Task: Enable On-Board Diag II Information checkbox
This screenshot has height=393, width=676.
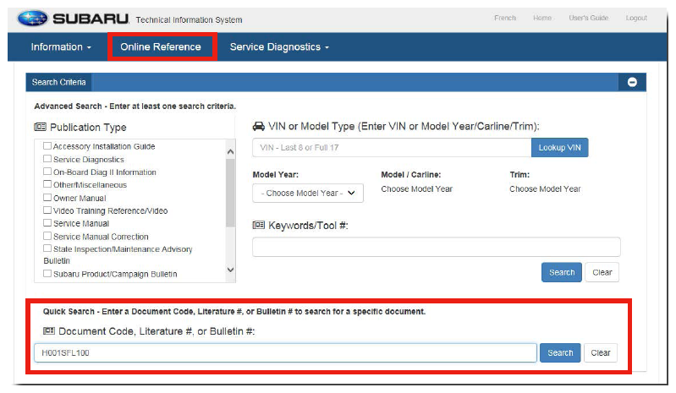Action: [x=47, y=172]
